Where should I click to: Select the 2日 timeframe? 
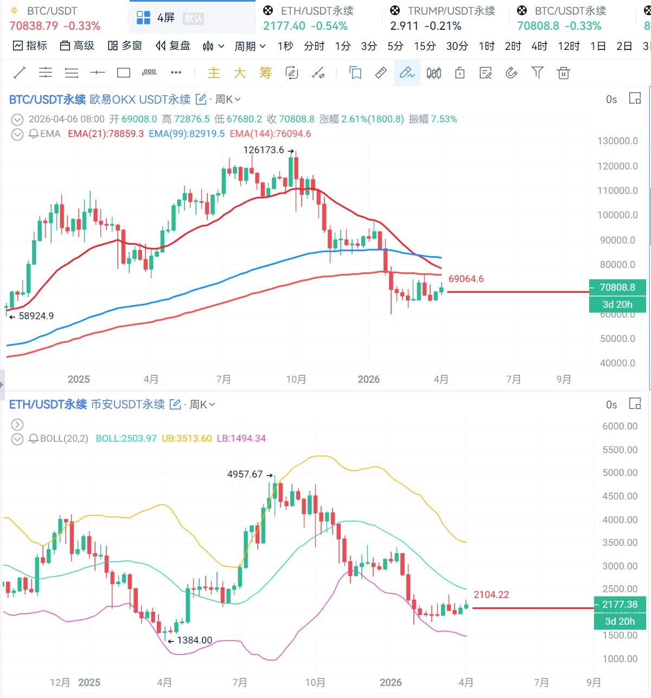[624, 46]
